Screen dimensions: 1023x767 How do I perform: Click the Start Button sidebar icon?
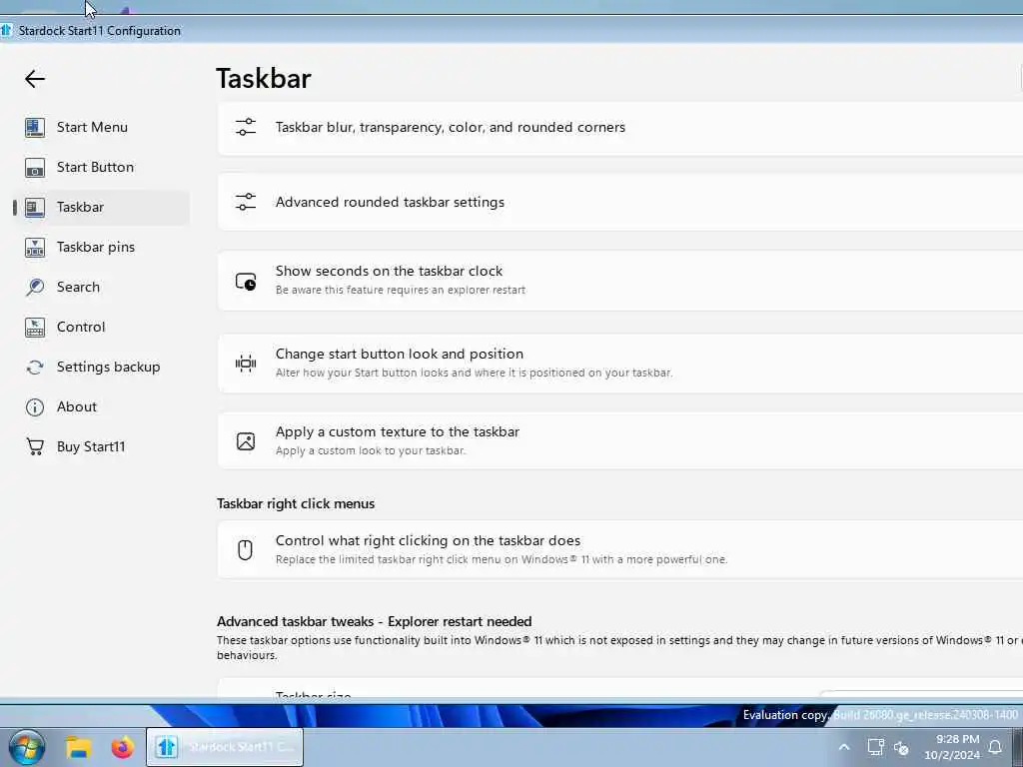click(35, 168)
